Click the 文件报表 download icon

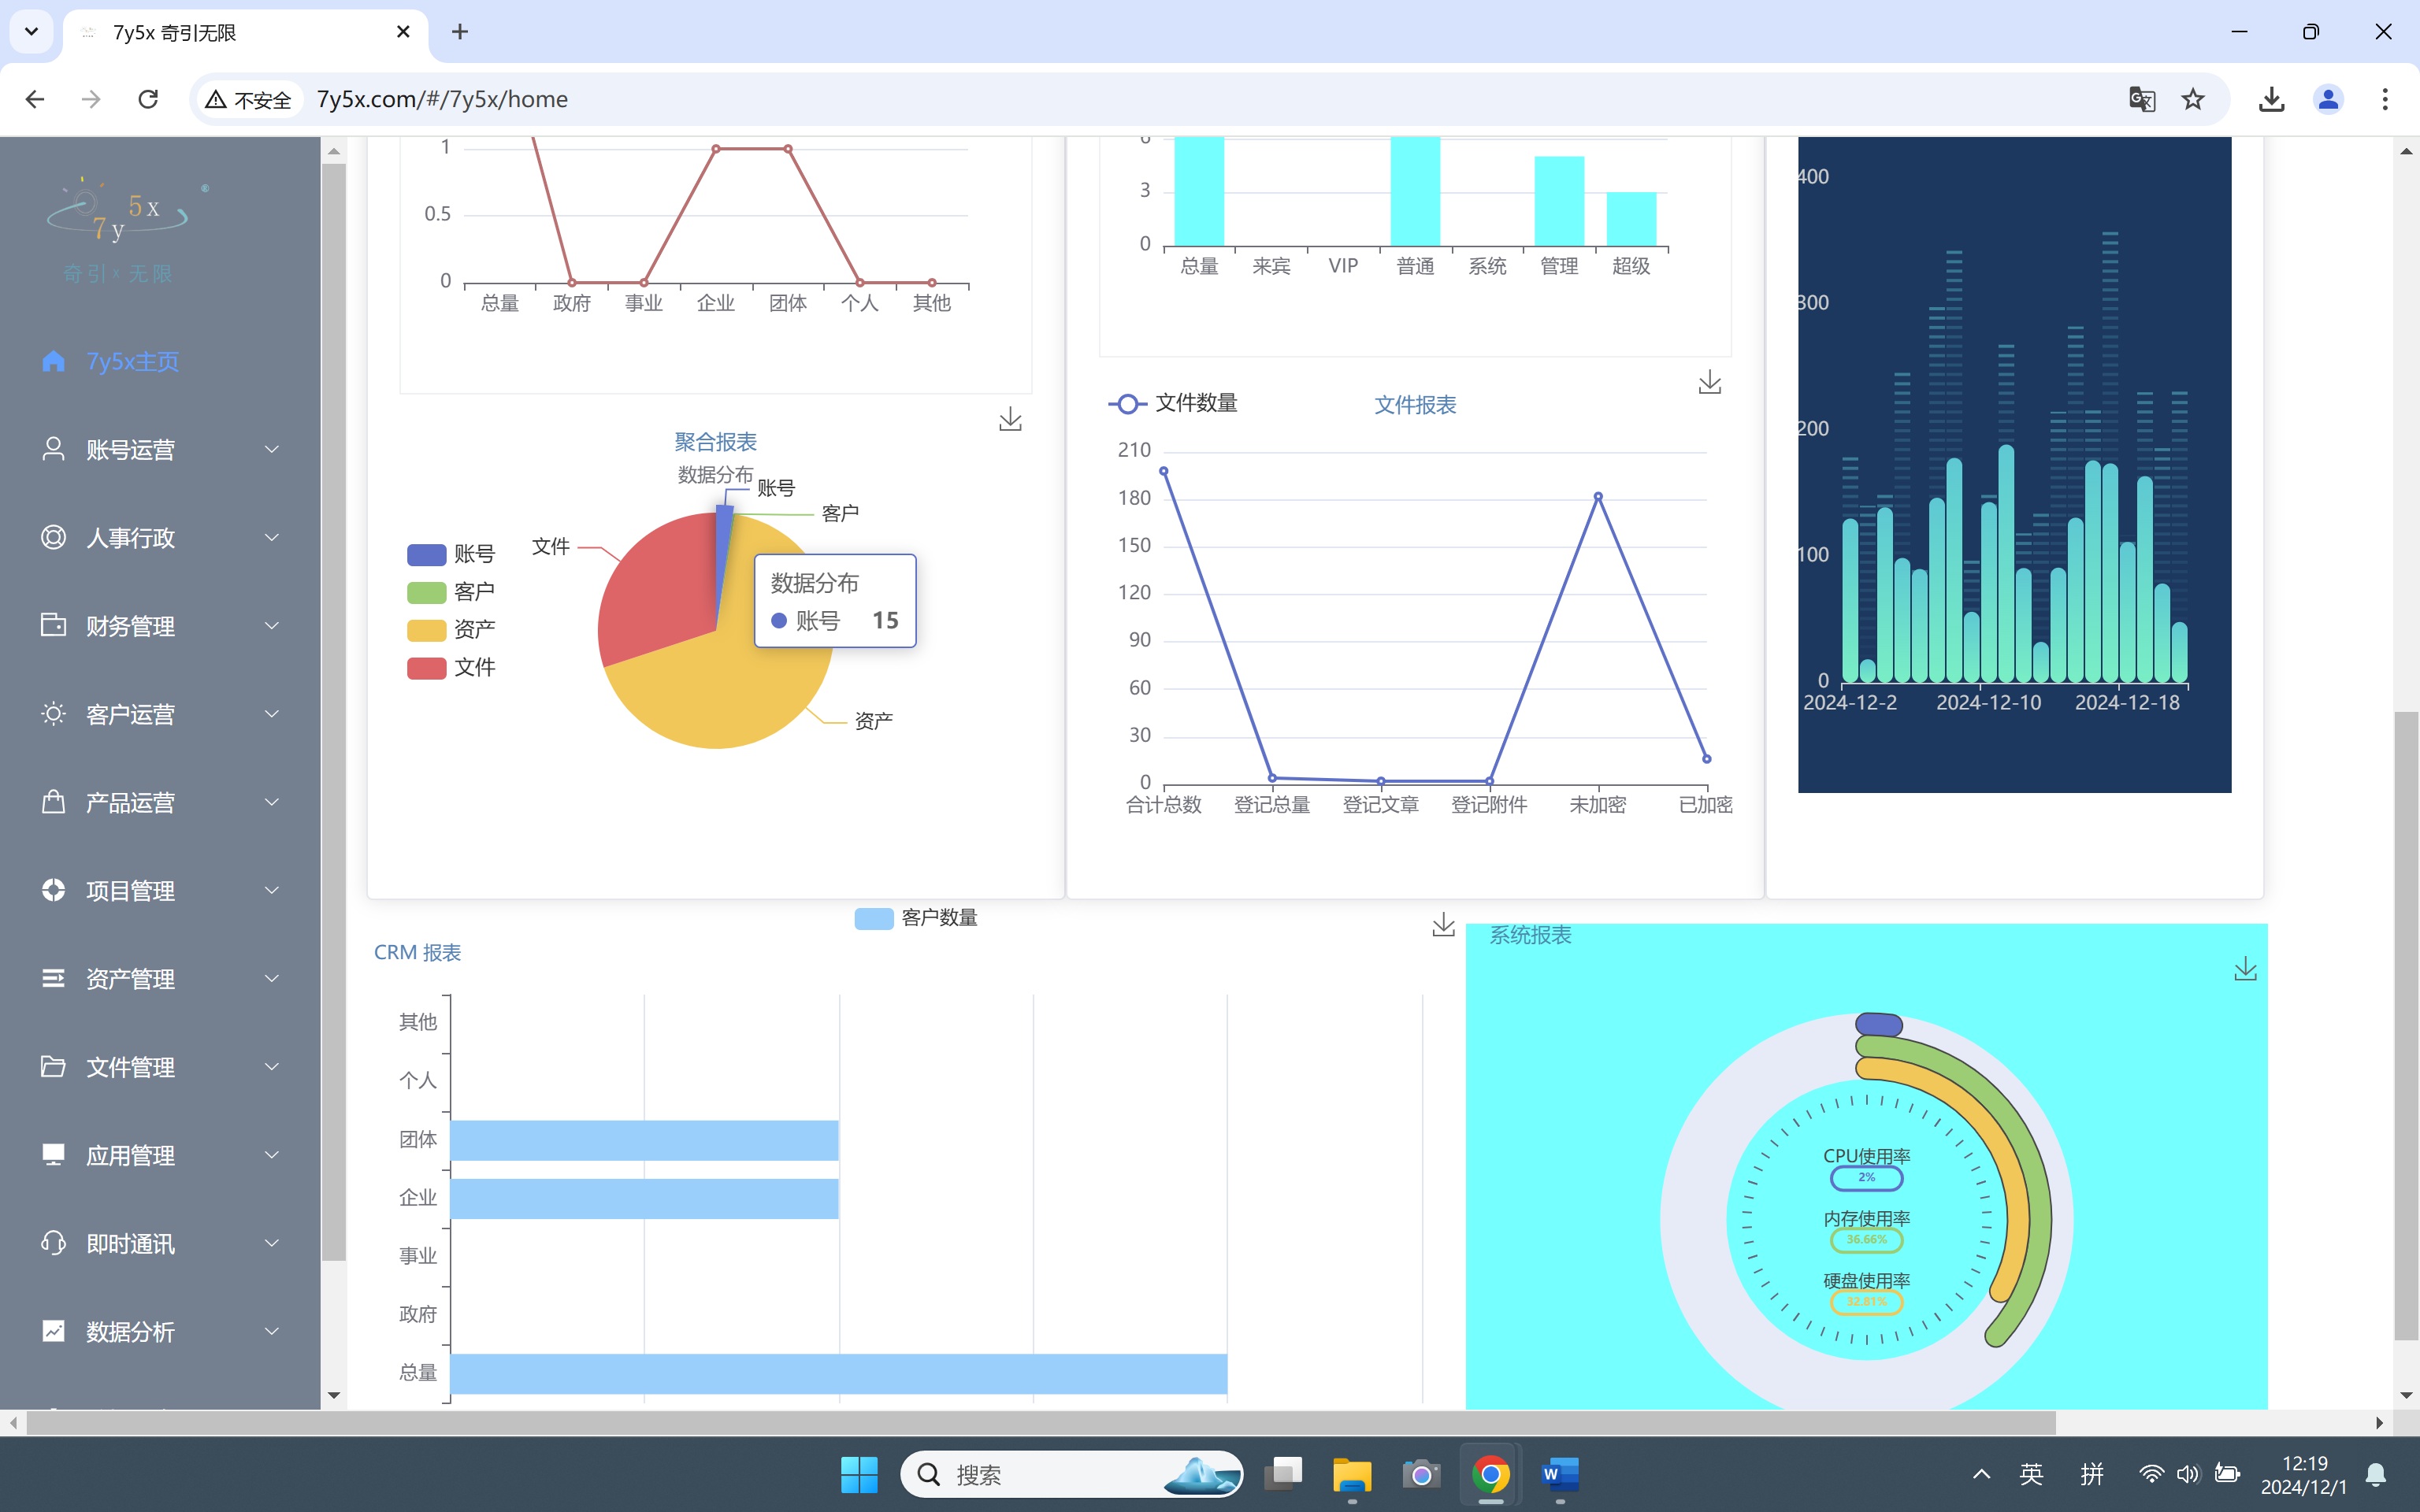click(1709, 382)
